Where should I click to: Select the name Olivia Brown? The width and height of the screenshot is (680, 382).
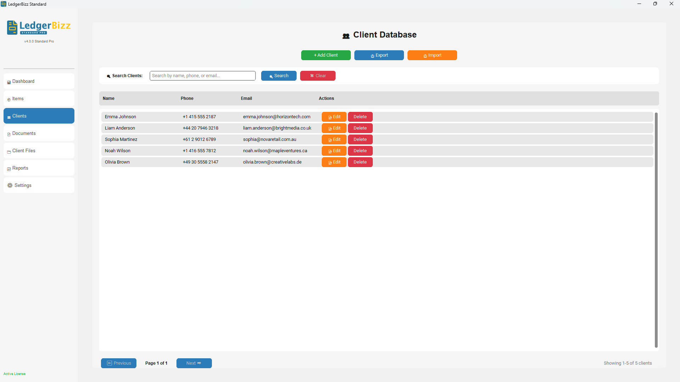click(117, 162)
